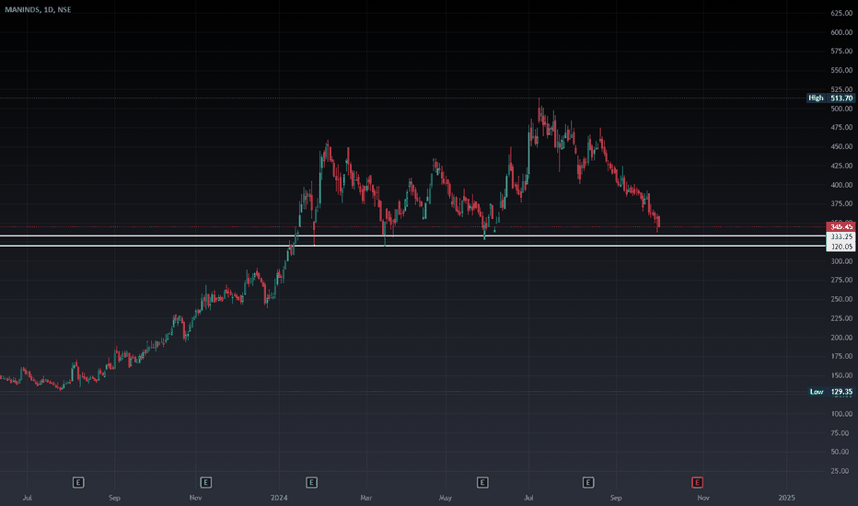Click the 'High' label text
858x506 pixels.
[816, 98]
